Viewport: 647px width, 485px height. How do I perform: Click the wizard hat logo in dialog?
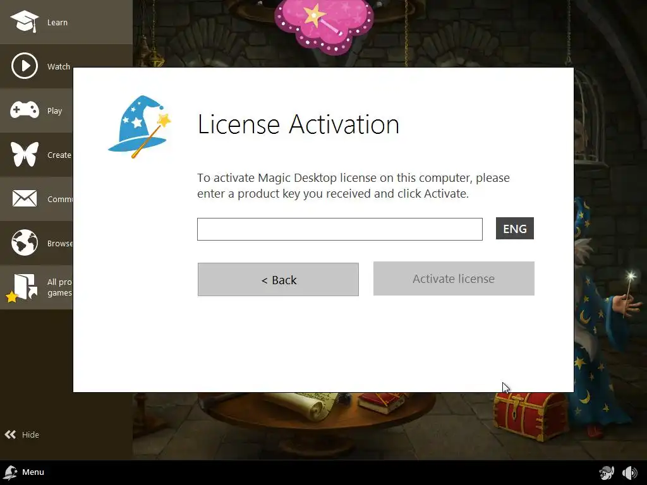coord(140,126)
